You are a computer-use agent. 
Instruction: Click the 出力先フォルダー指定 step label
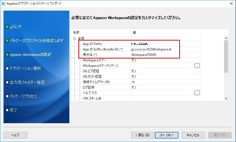pos(27,82)
